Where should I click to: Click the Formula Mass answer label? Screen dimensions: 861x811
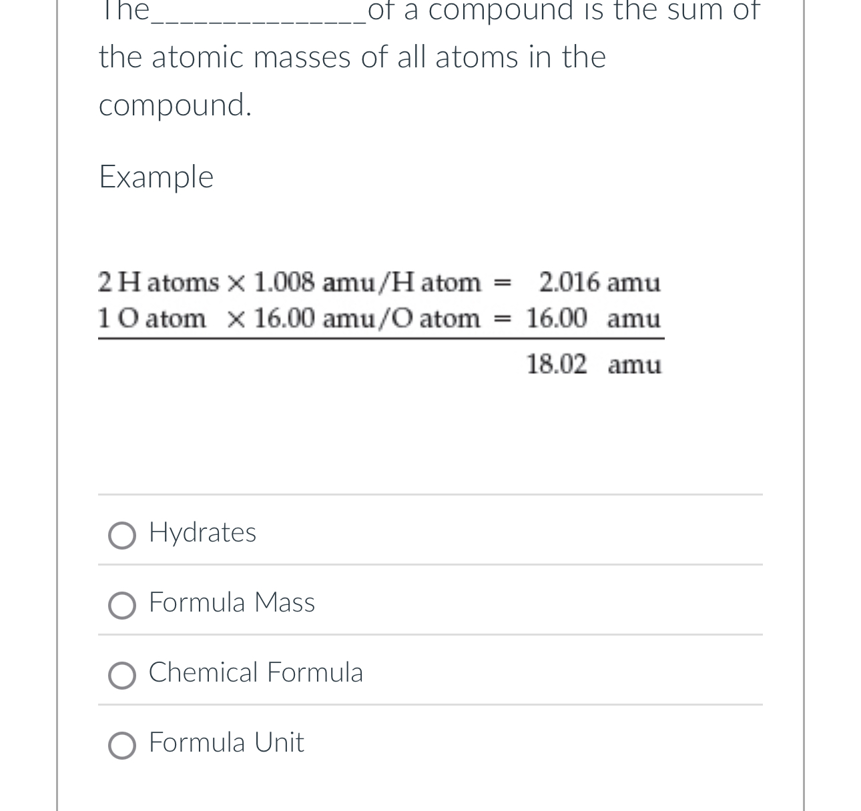pos(232,603)
